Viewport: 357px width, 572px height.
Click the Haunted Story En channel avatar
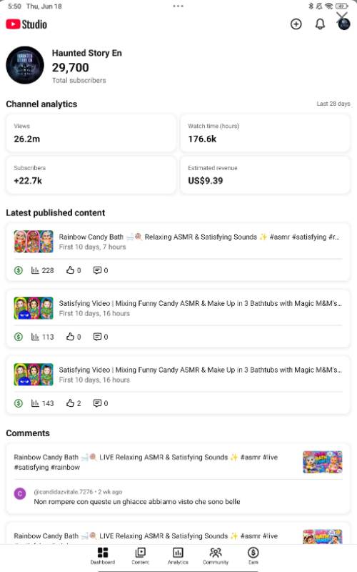click(x=25, y=65)
